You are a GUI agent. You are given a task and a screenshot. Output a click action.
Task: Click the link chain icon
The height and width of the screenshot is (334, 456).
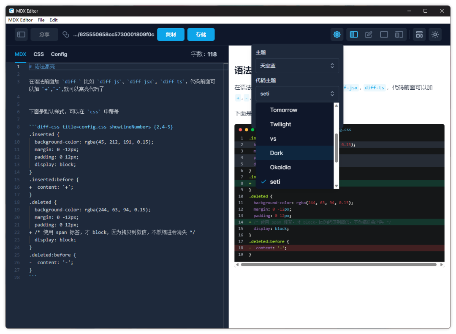(x=66, y=35)
